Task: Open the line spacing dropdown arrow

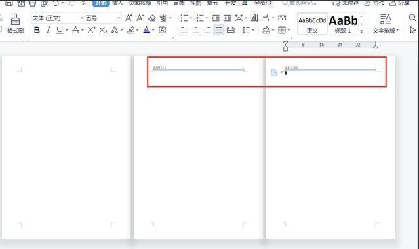Action: 253,30
